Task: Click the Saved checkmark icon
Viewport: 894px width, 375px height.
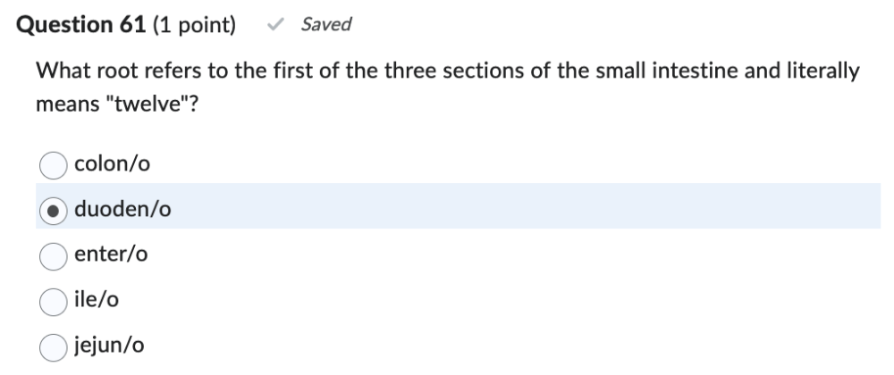Action: (x=275, y=25)
